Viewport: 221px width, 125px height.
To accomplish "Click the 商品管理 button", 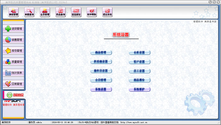I will pyautogui.click(x=101, y=53).
